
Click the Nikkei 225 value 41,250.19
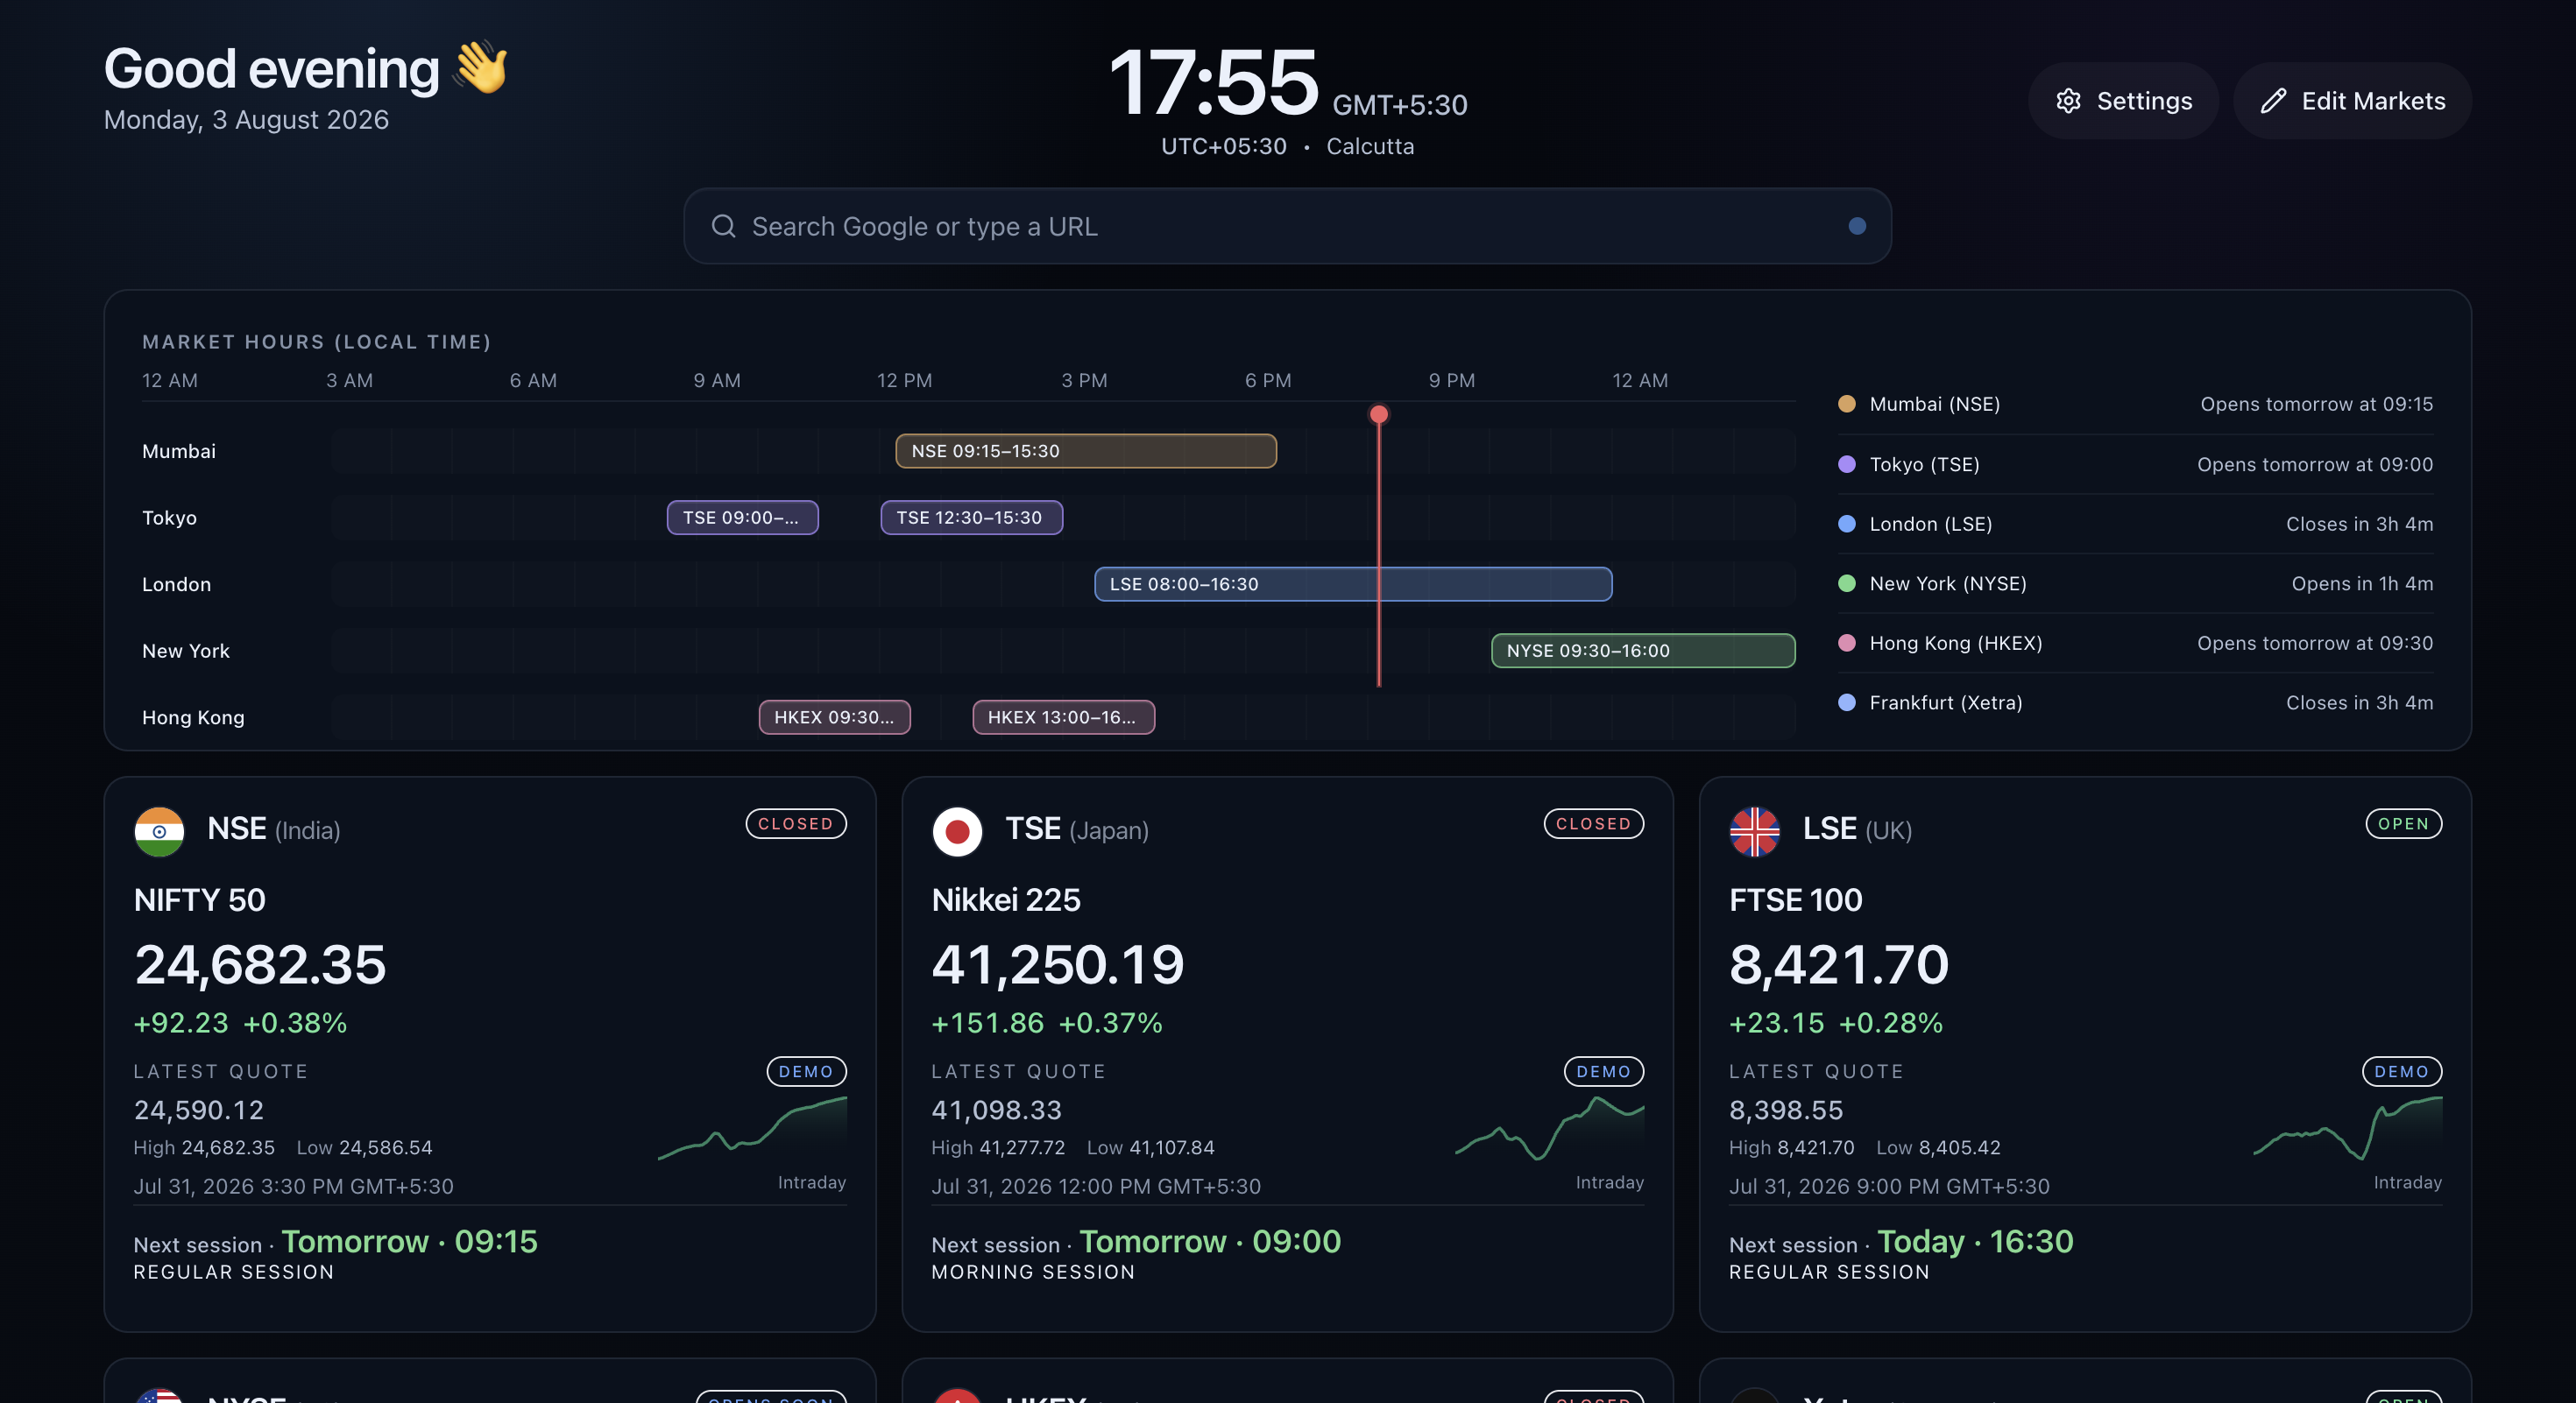[1058, 966]
